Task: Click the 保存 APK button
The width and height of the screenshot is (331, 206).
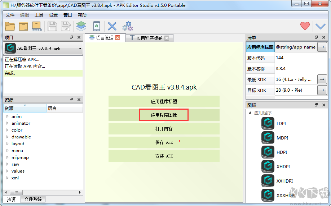Action: pyautogui.click(x=164, y=142)
